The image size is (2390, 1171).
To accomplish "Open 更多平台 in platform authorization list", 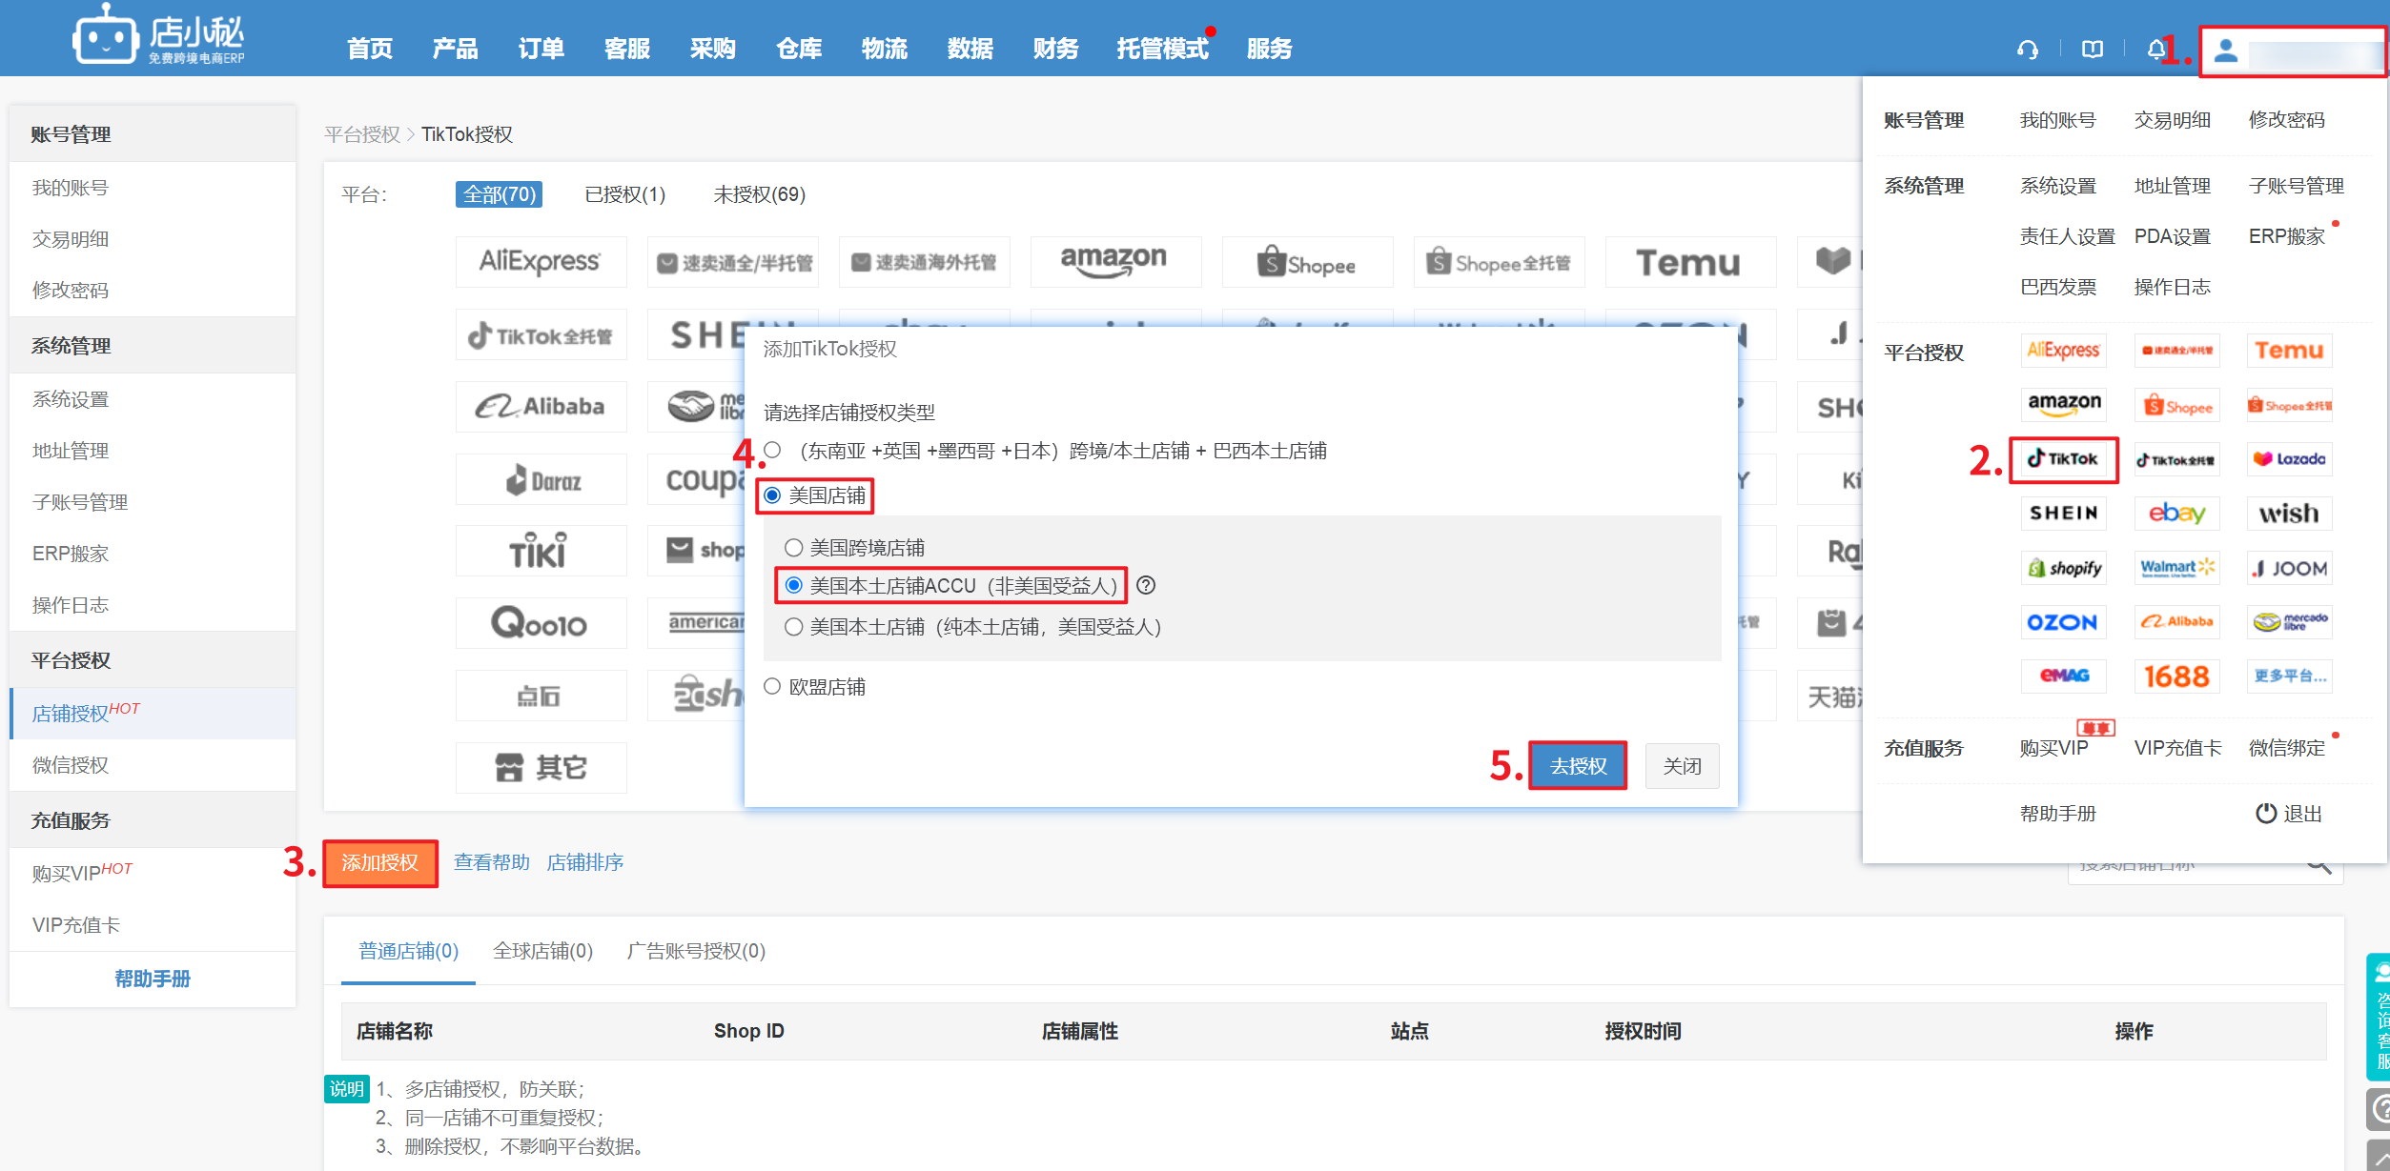I will click(2289, 676).
